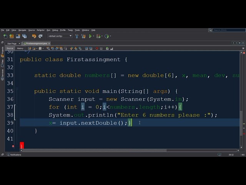The width and height of the screenshot is (246, 185).
Task: Click the Find Selection magnifier icon
Action: (x=48, y=49)
